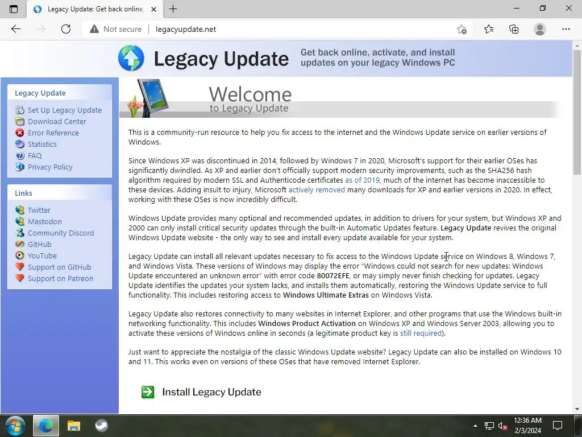Show hidden tray icons chevron

(475, 426)
